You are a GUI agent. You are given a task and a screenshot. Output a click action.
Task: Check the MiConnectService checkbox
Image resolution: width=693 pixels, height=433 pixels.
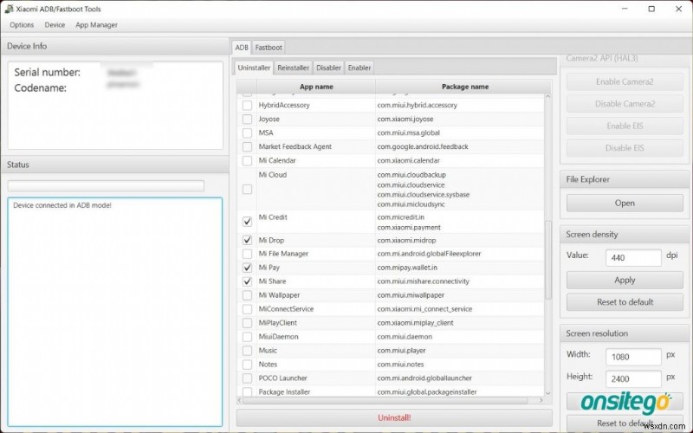pos(247,309)
